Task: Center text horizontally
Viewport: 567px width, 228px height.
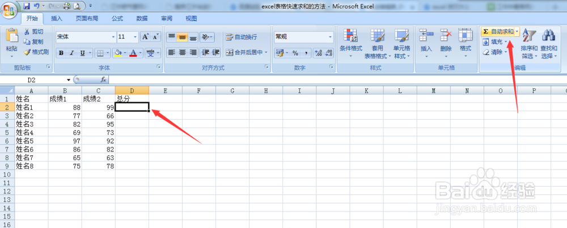Action: point(182,53)
